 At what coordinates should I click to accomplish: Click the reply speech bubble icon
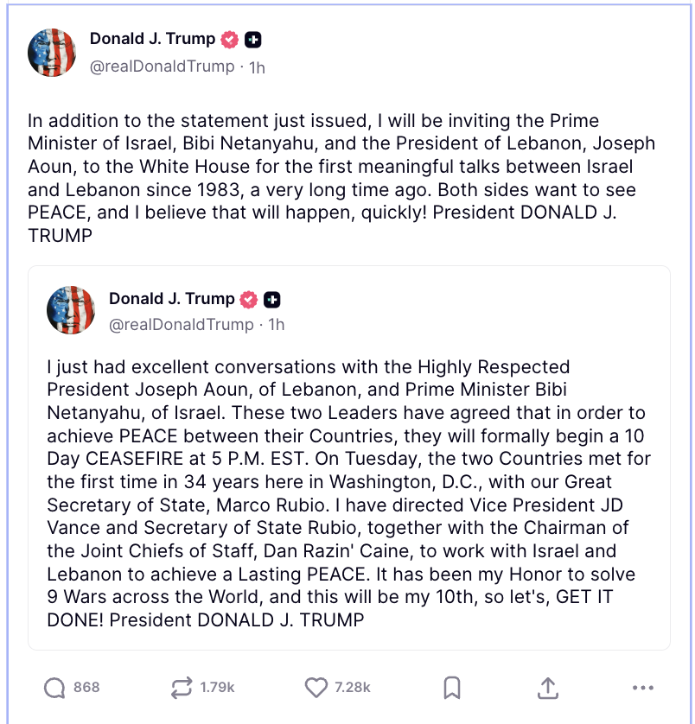[x=54, y=688]
